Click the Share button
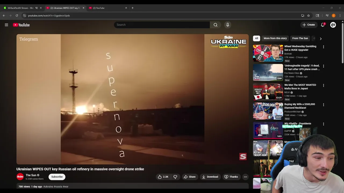Viewport: 344px width, 193px height. click(190, 177)
